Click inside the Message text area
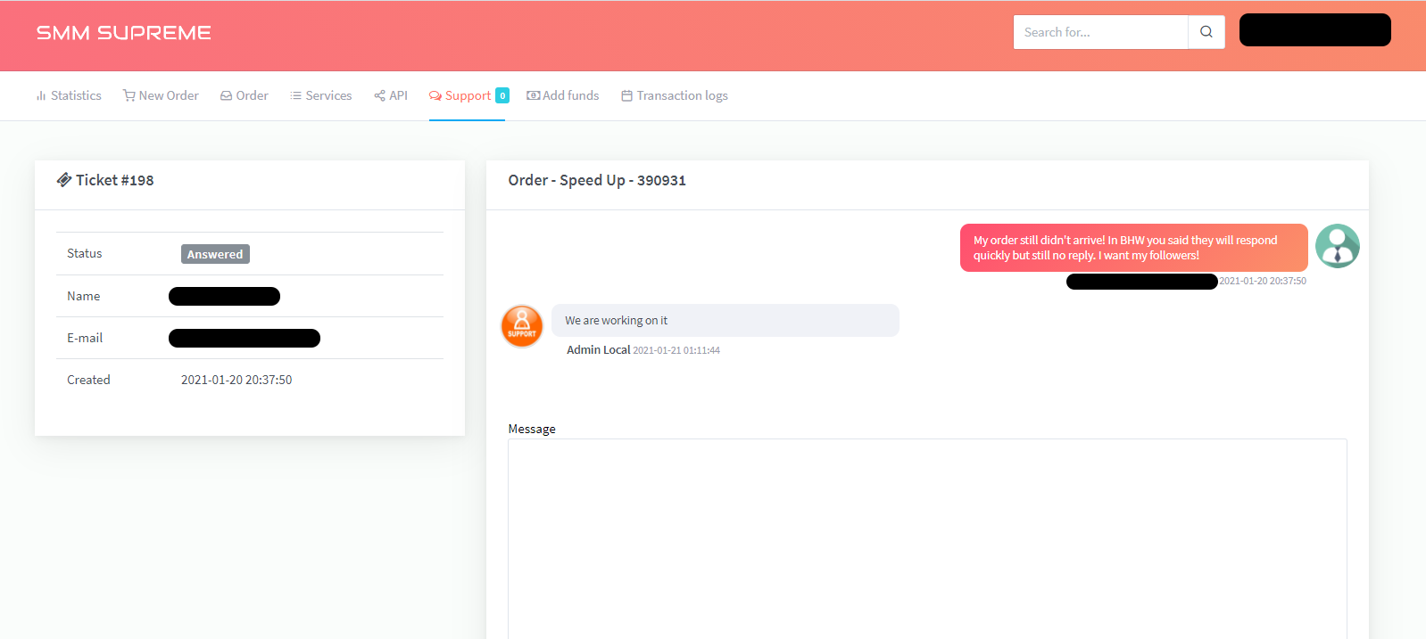This screenshot has width=1426, height=639. (x=927, y=538)
